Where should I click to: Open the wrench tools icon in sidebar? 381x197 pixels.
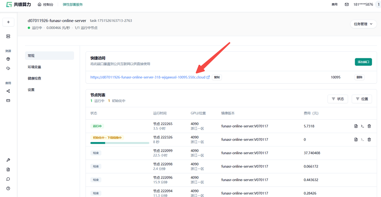click(x=8, y=160)
